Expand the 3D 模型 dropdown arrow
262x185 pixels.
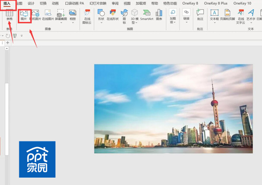tap(137, 23)
